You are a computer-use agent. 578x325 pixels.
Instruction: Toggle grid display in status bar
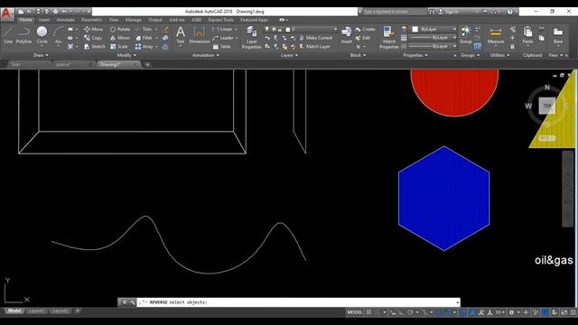(x=368, y=312)
